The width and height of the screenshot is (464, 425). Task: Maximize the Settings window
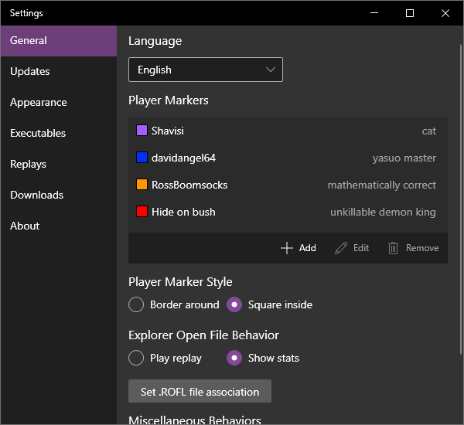click(x=410, y=13)
